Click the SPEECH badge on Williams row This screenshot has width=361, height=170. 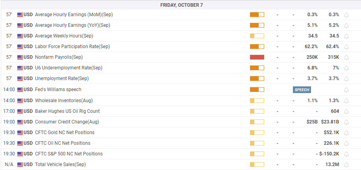pyautogui.click(x=302, y=90)
